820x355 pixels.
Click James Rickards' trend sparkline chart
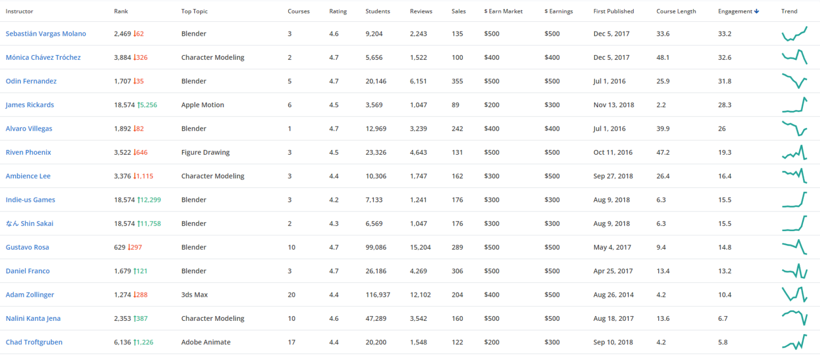click(x=794, y=105)
